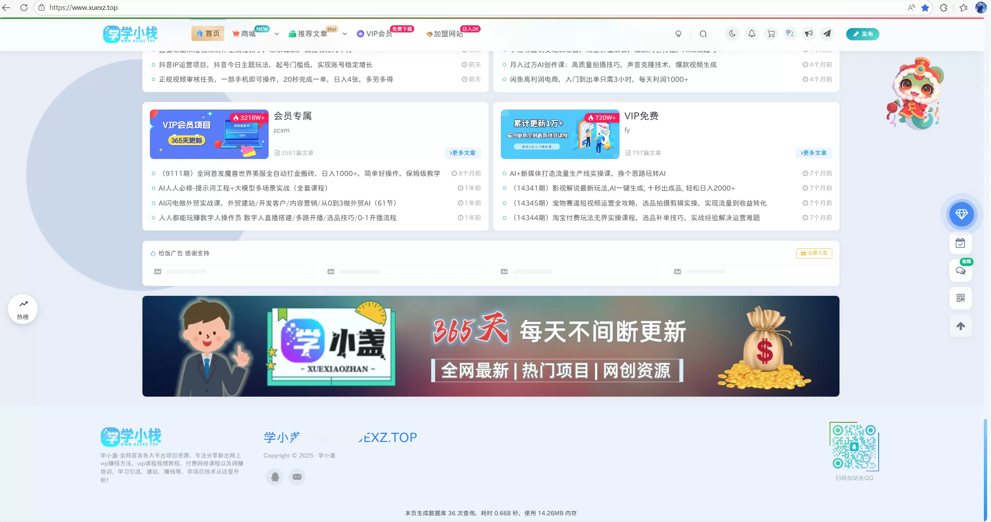Open article (9111期) 魔兽世界美服
This screenshot has height=522, width=991.
(x=299, y=173)
